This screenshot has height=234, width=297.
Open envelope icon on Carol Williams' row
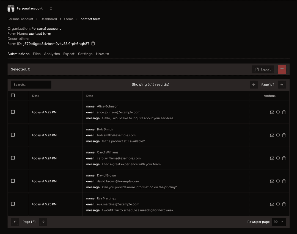pos(272,158)
